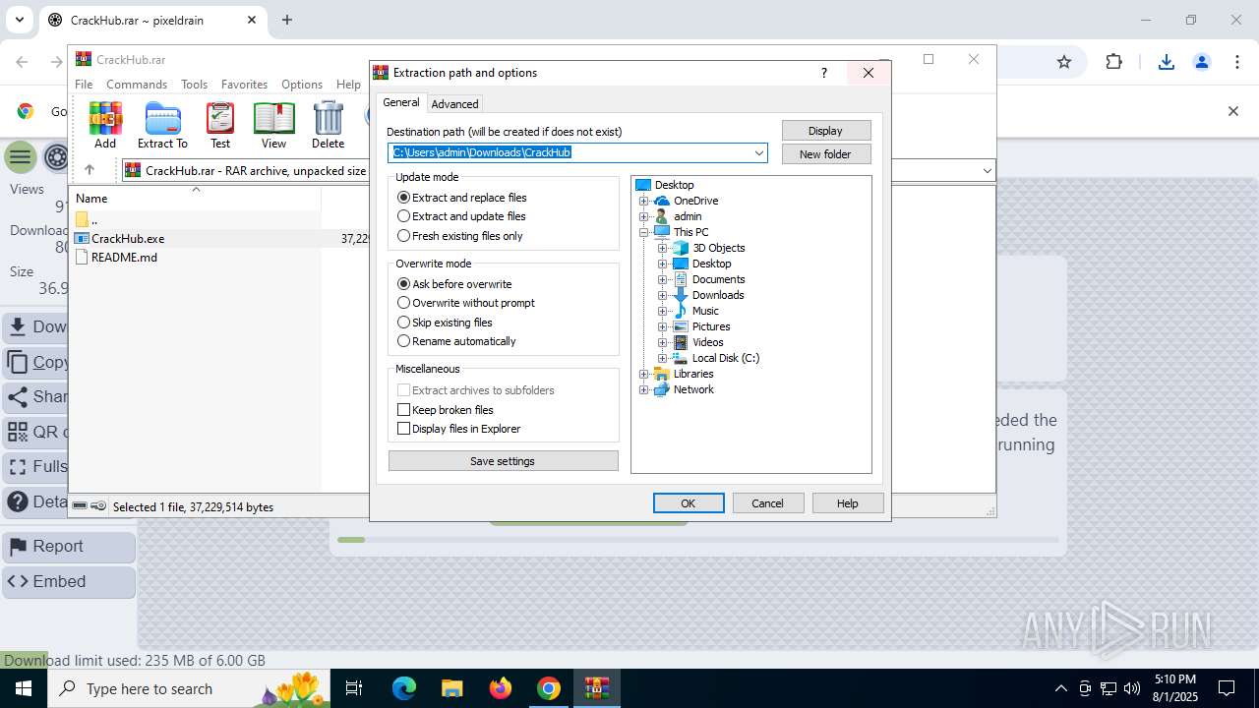Screen dimensions: 1259x708
Task: Open Microsoft Edge from the taskbar
Action: pos(404,688)
